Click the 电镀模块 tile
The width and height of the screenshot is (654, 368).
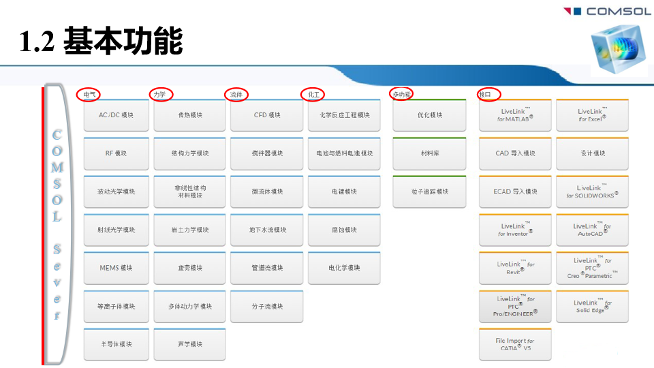(344, 192)
